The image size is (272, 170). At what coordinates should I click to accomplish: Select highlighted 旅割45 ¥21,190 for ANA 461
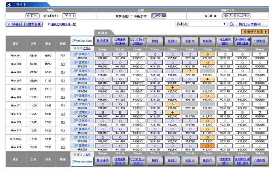pos(208,54)
